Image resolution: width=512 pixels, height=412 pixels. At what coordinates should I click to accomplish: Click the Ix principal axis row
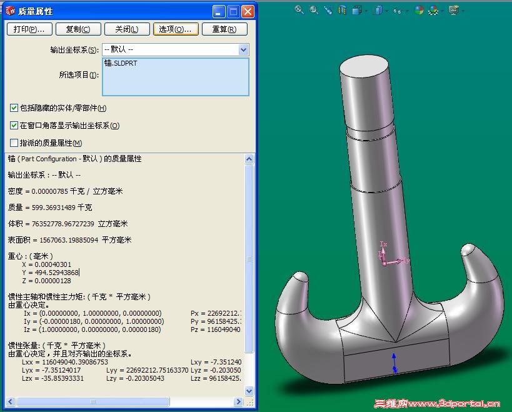(x=93, y=313)
